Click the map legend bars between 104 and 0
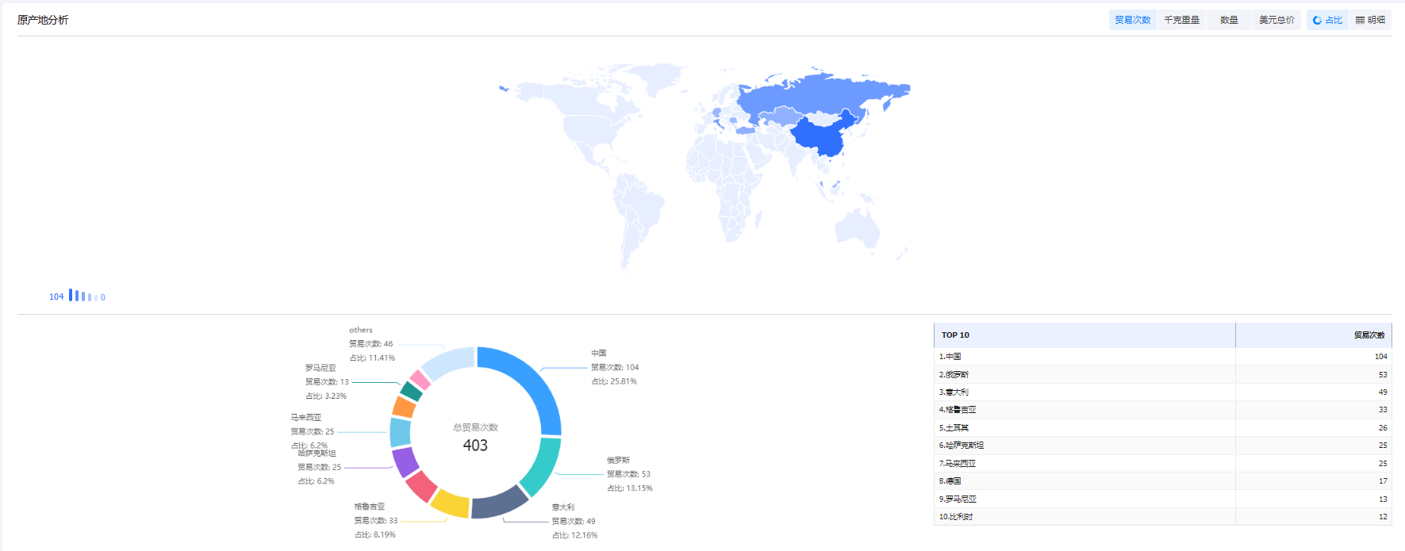1405x551 pixels. [83, 297]
